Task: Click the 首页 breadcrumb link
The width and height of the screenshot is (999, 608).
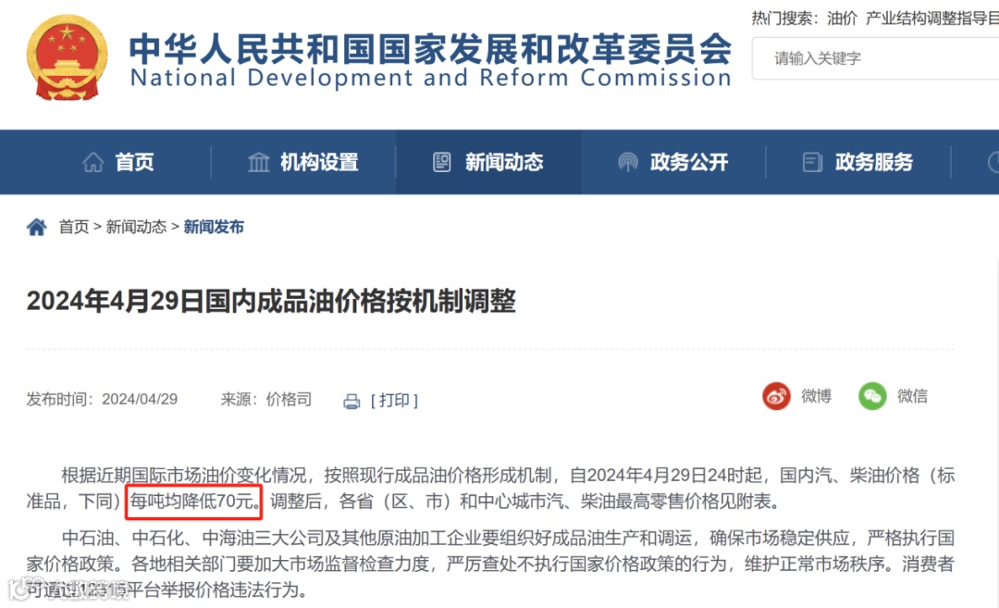Action: [x=74, y=227]
